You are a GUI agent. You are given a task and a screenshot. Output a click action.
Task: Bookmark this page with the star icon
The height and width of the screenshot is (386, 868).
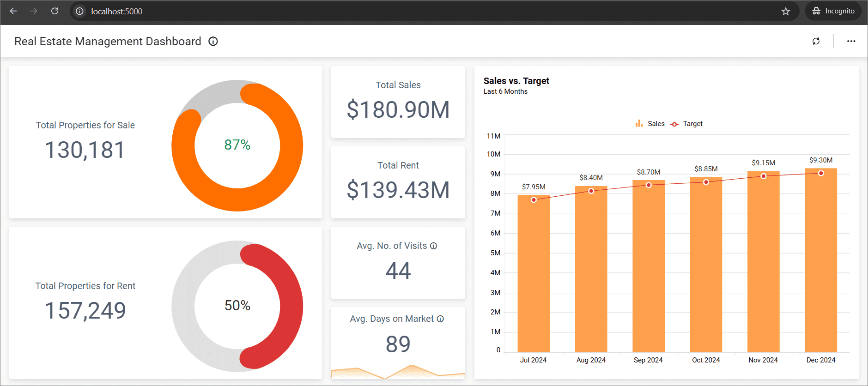tap(785, 11)
